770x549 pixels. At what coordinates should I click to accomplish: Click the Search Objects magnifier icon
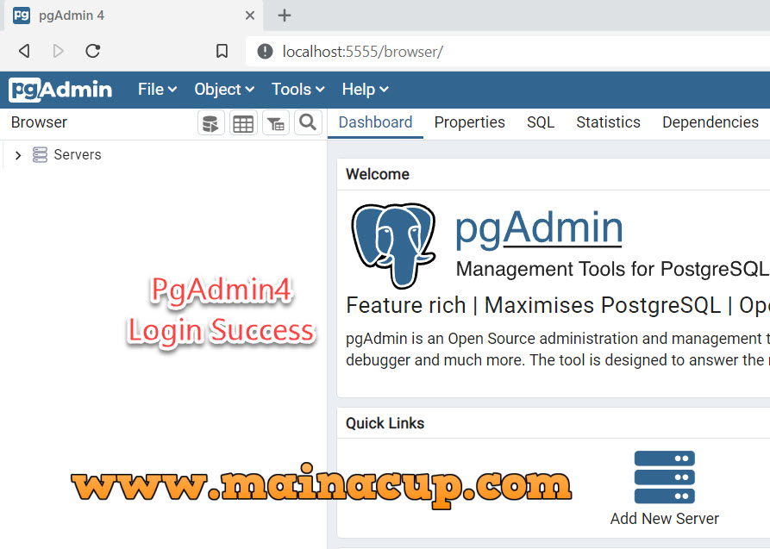pyautogui.click(x=308, y=122)
